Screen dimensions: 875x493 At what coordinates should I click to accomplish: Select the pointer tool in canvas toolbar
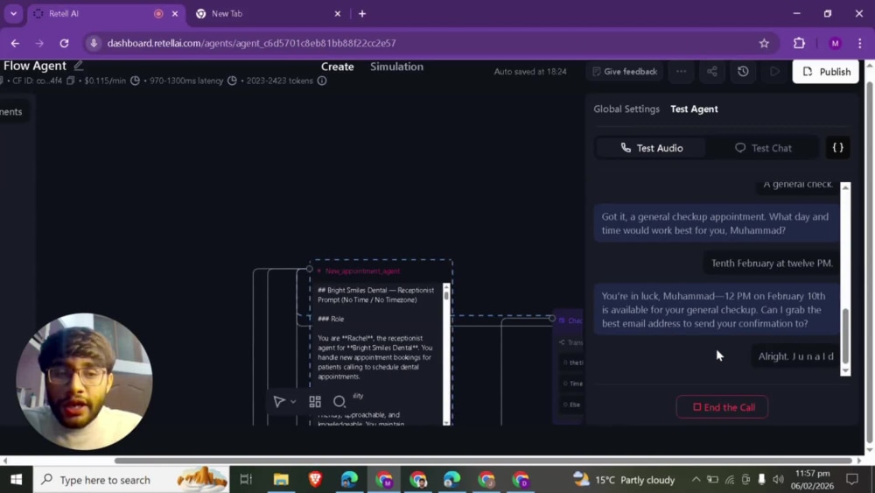pyautogui.click(x=279, y=402)
